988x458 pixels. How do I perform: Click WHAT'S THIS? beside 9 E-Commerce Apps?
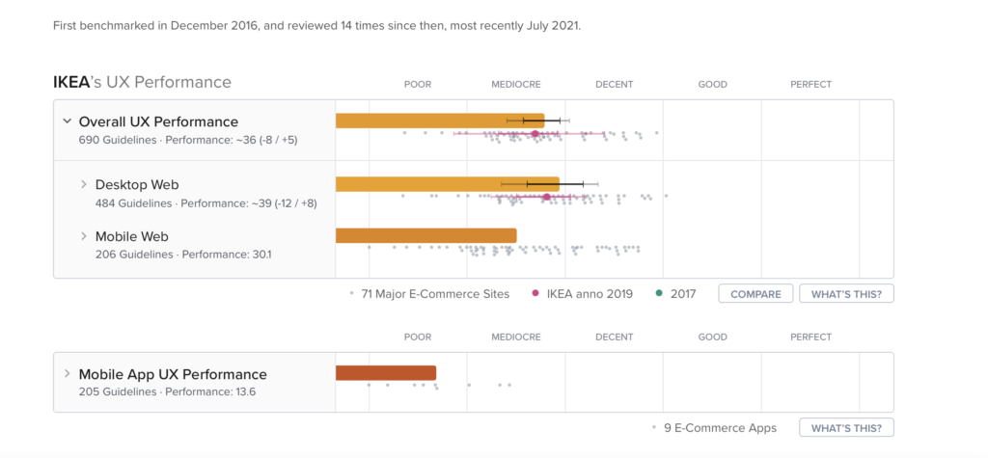coord(846,428)
